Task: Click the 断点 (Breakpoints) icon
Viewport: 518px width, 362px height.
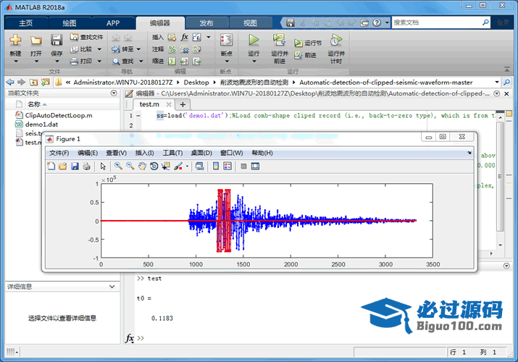Action: (226, 40)
